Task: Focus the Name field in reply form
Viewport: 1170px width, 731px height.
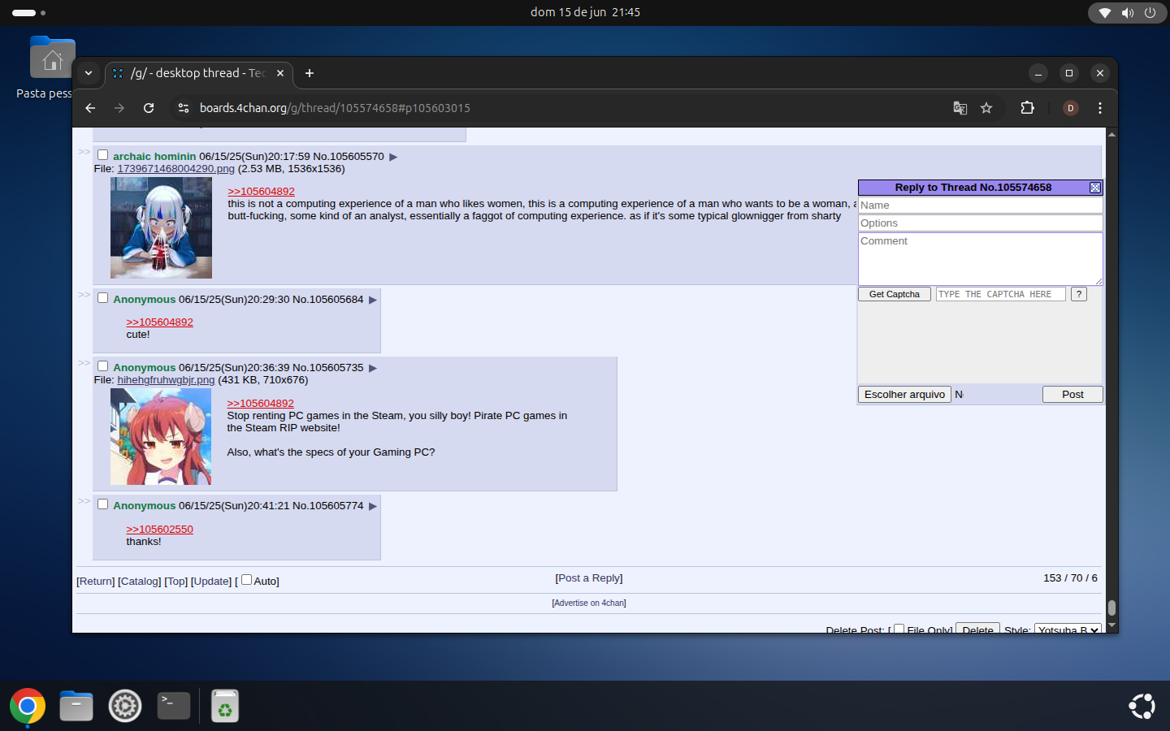Action: (981, 205)
